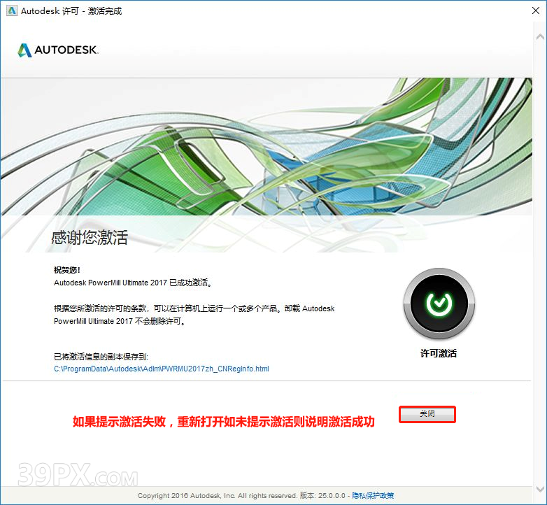Viewport: 547px width, 505px height.
Task: Click 'Autodesk PowerMill Ultimate 2017 已成功激活' text
Action: [x=133, y=283]
